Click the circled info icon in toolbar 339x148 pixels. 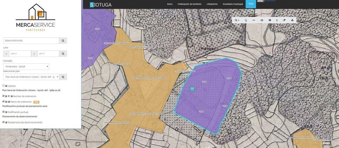pyautogui.click(x=270, y=20)
